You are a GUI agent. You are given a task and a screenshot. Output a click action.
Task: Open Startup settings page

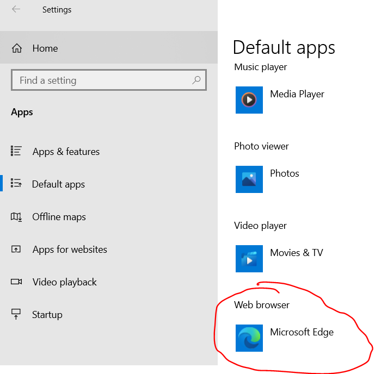coord(109,314)
